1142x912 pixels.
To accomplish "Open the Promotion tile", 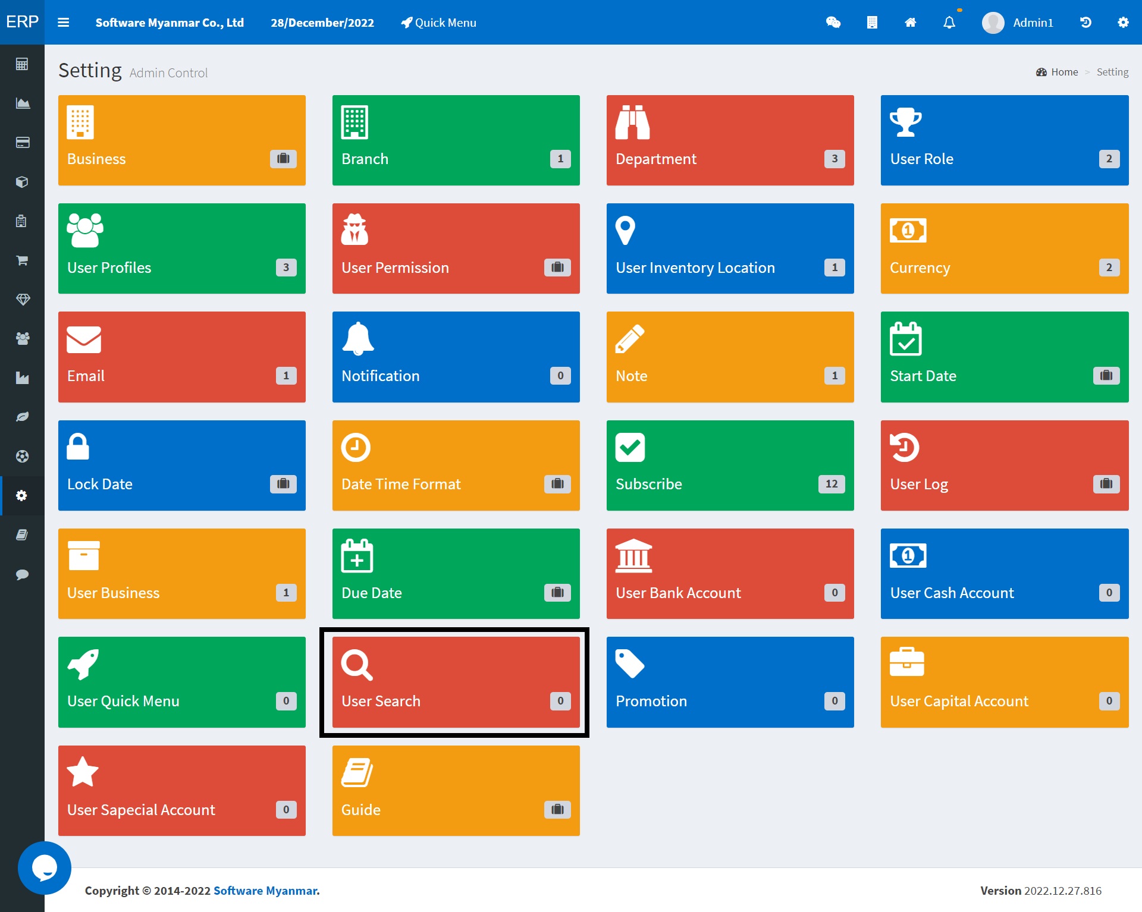I will (730, 682).
